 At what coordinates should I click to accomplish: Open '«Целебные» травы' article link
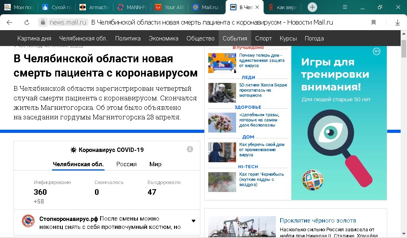point(259,120)
